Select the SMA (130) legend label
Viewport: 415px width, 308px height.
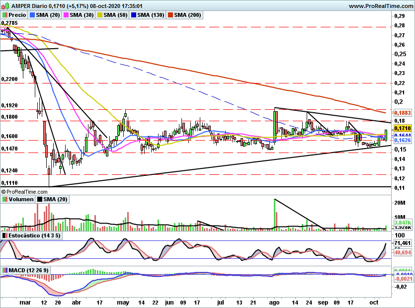tap(151, 15)
